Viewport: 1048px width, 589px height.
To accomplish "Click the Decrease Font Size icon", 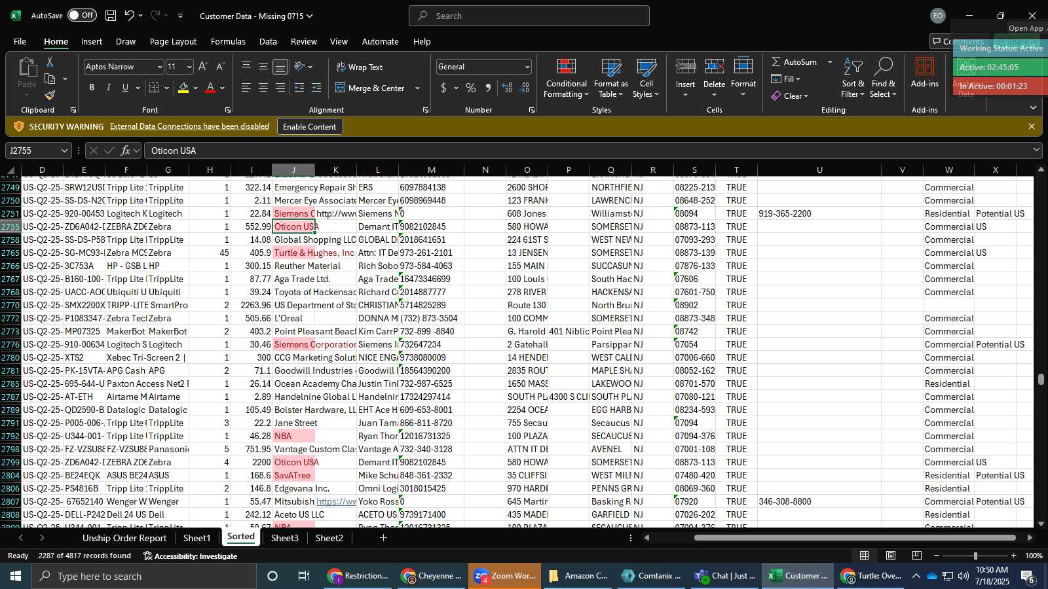I will [220, 67].
